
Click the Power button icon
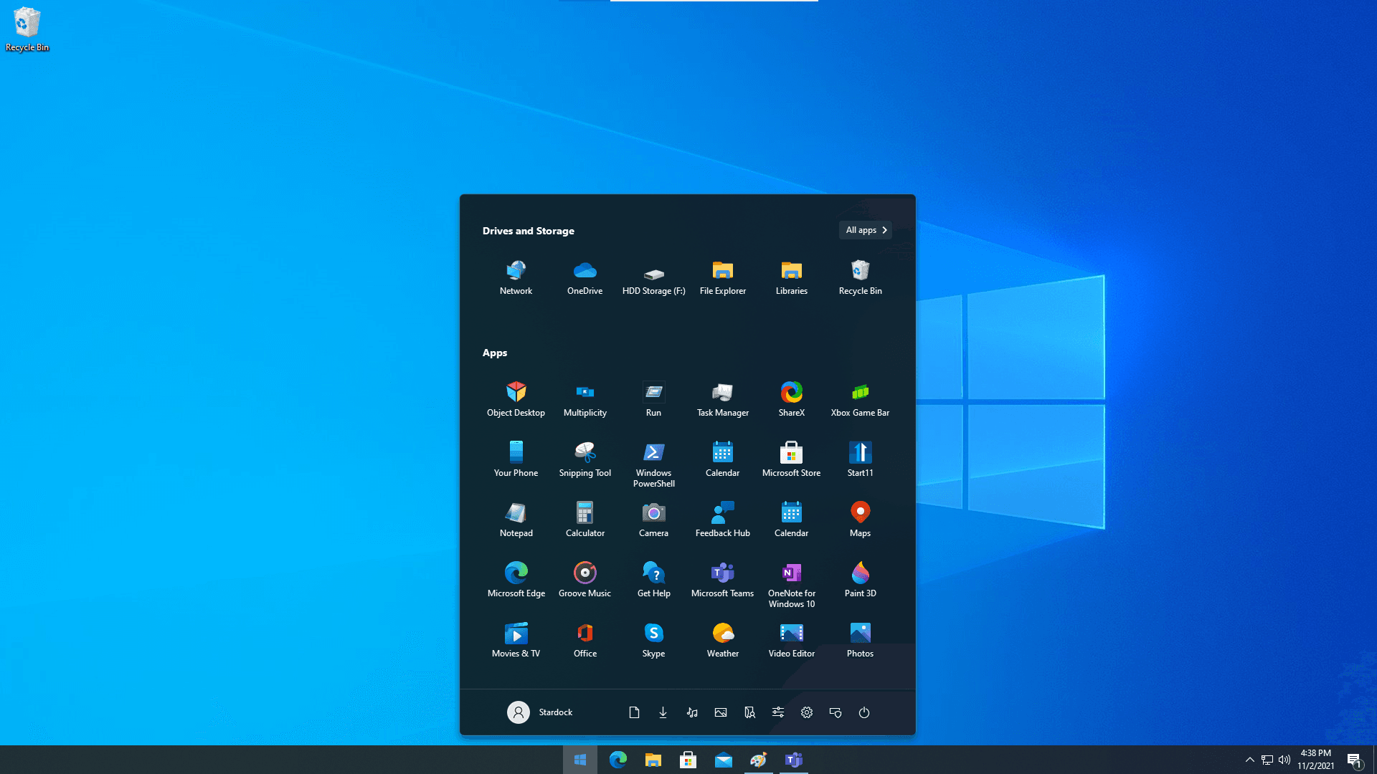pos(864,712)
